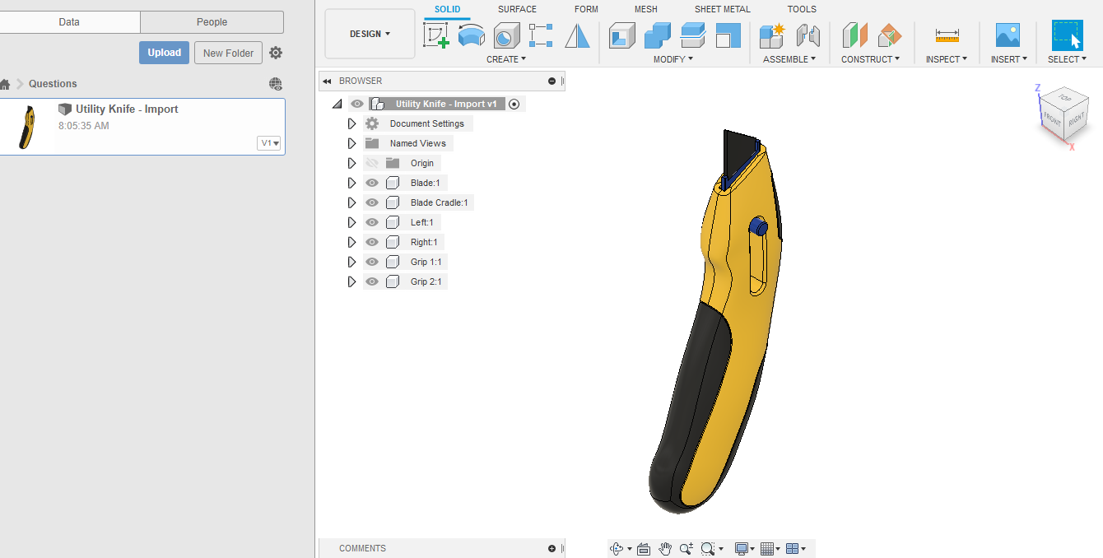Expand the Named Views folder
Screen dimensions: 1103x558
[351, 142]
